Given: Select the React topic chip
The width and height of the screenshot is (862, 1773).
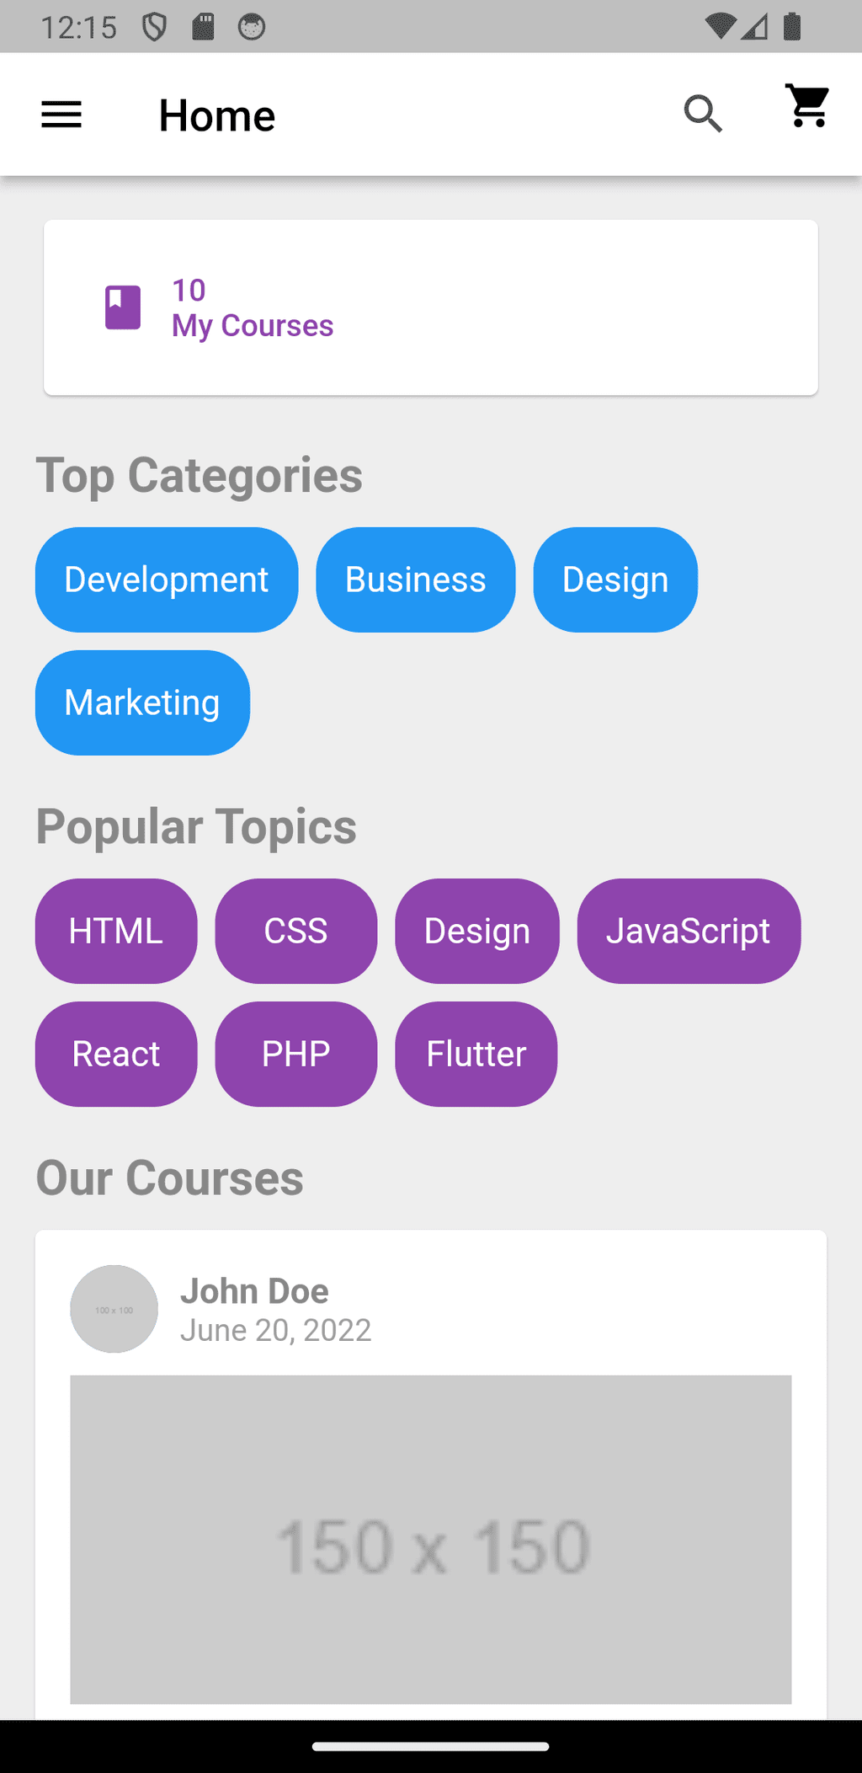Looking at the screenshot, I should click(x=116, y=1054).
